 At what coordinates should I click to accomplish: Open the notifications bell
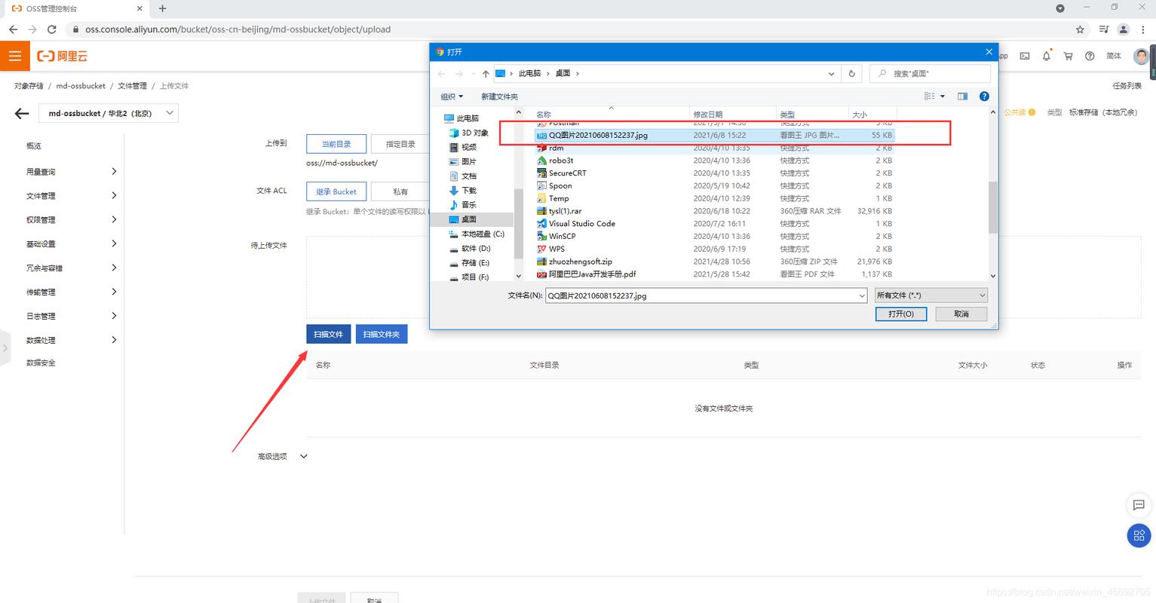click(1047, 57)
